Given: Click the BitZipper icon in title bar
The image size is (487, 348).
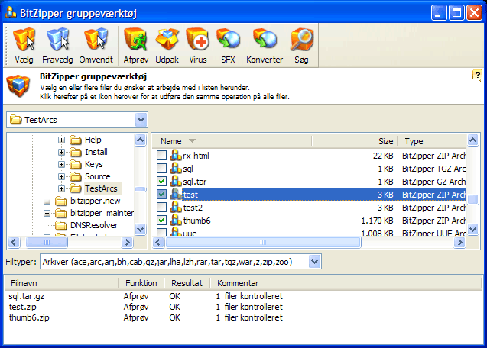Looking at the screenshot, I should [x=11, y=12].
